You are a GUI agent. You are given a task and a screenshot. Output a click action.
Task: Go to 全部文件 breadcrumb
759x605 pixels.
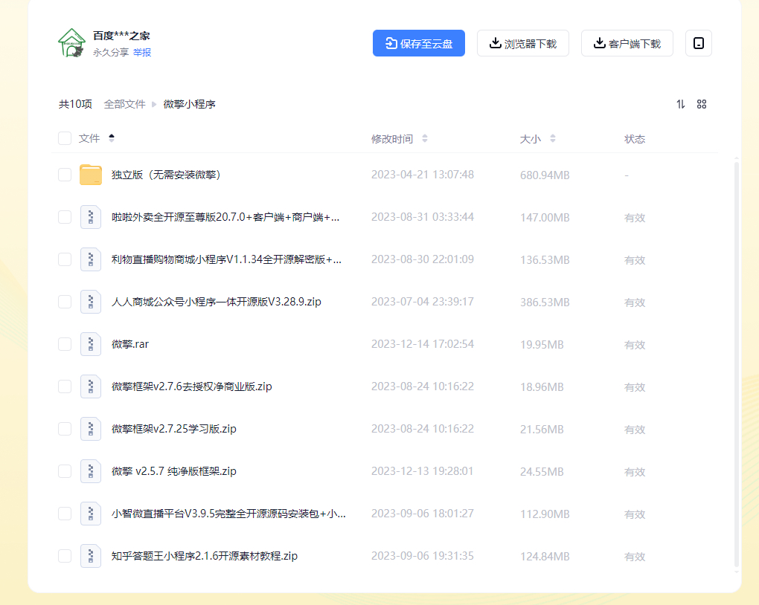[124, 104]
